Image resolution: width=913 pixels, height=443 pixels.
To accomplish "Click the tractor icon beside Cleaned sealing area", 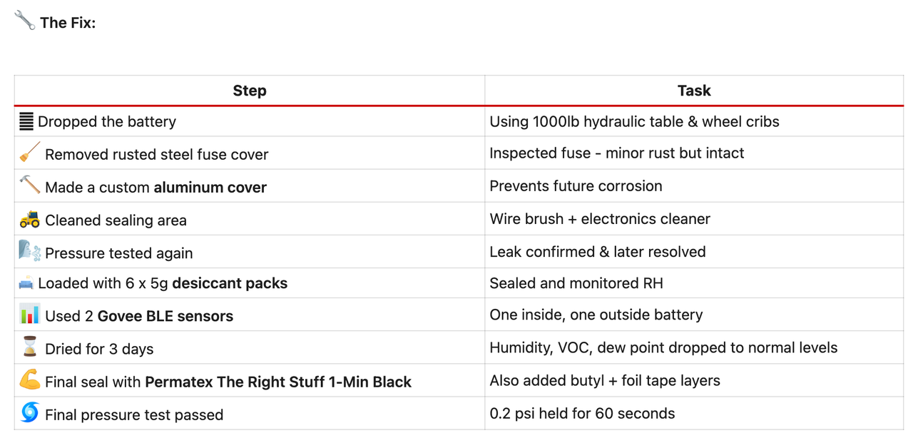I will (x=30, y=219).
